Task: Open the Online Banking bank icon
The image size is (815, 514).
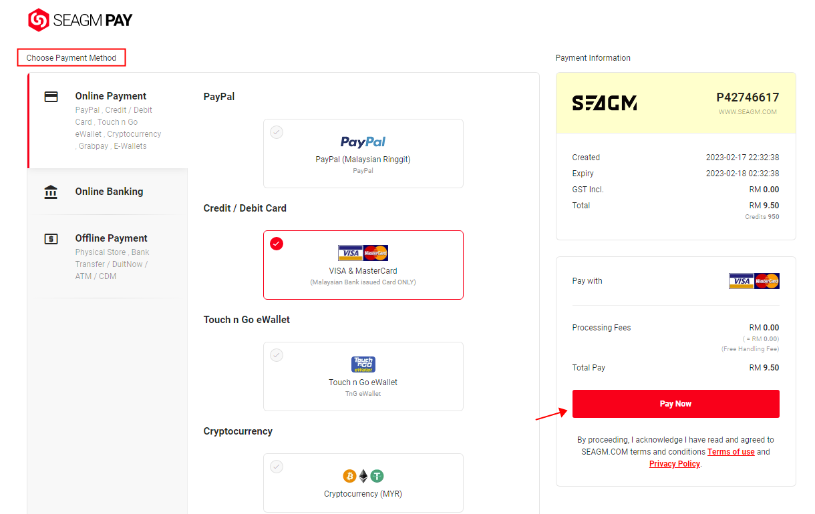Action: point(51,192)
